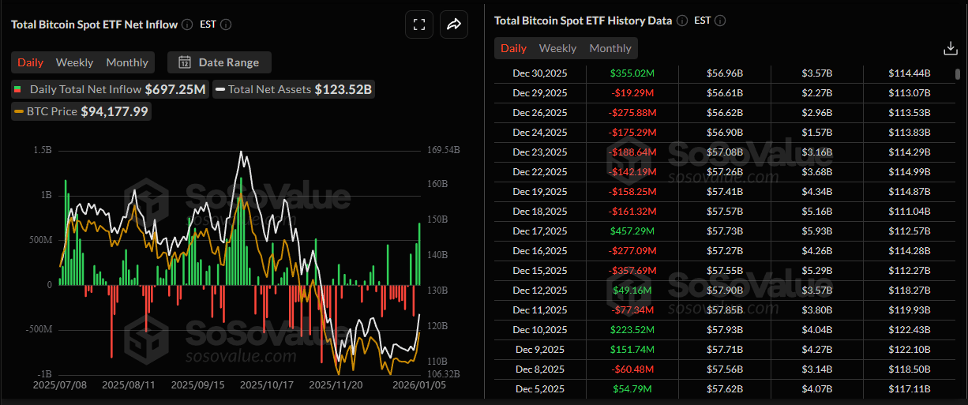Click the history table vertical scrollbar

(959, 74)
